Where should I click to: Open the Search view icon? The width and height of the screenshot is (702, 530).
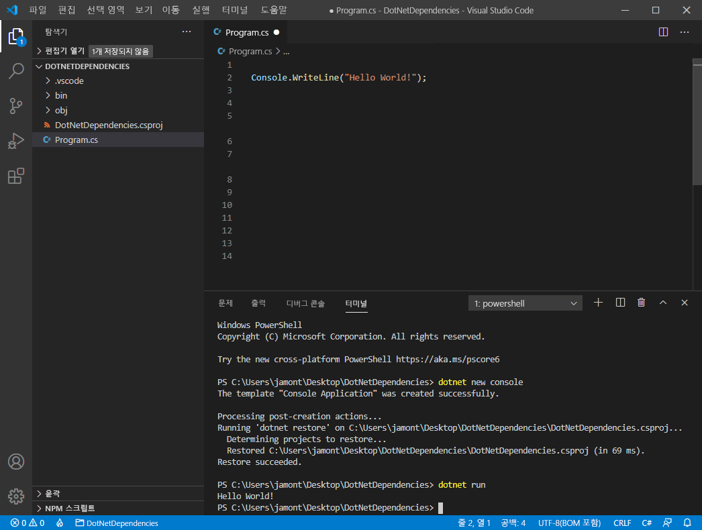click(16, 71)
